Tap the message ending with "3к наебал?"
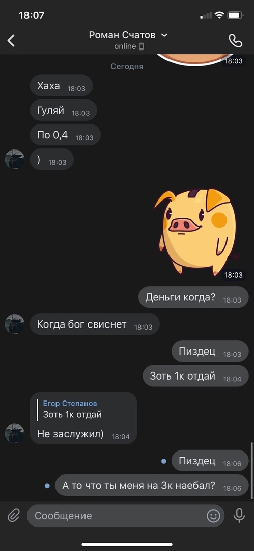 152,485
